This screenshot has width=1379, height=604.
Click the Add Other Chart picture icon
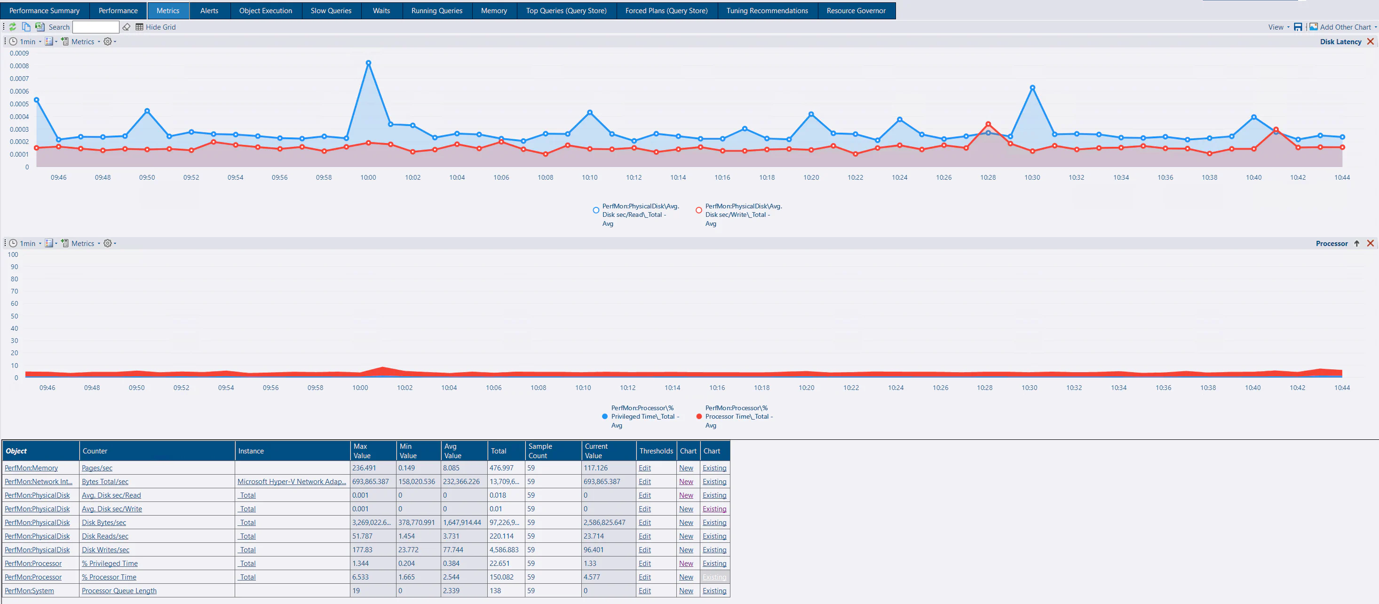click(x=1314, y=27)
